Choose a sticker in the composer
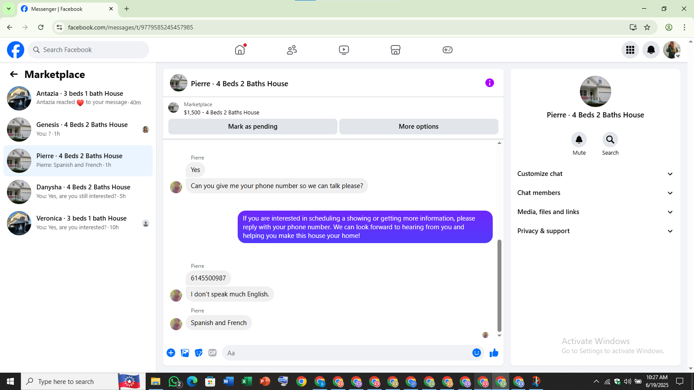Viewport: 694px width, 390px height. [x=199, y=353]
